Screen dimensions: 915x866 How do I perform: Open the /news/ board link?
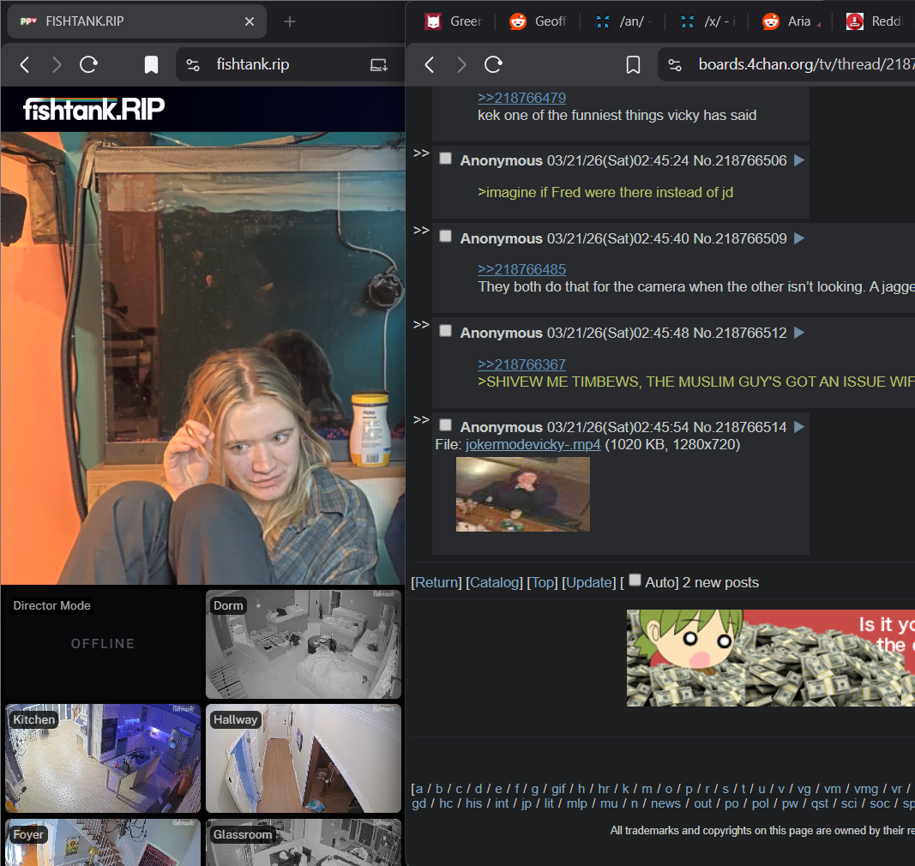[665, 803]
